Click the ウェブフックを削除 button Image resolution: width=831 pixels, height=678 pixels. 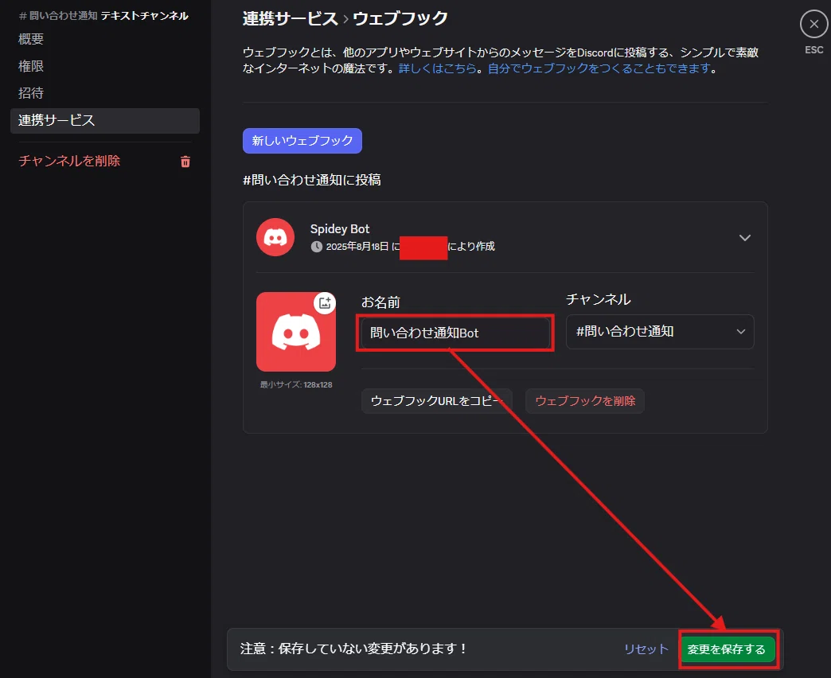click(x=585, y=401)
